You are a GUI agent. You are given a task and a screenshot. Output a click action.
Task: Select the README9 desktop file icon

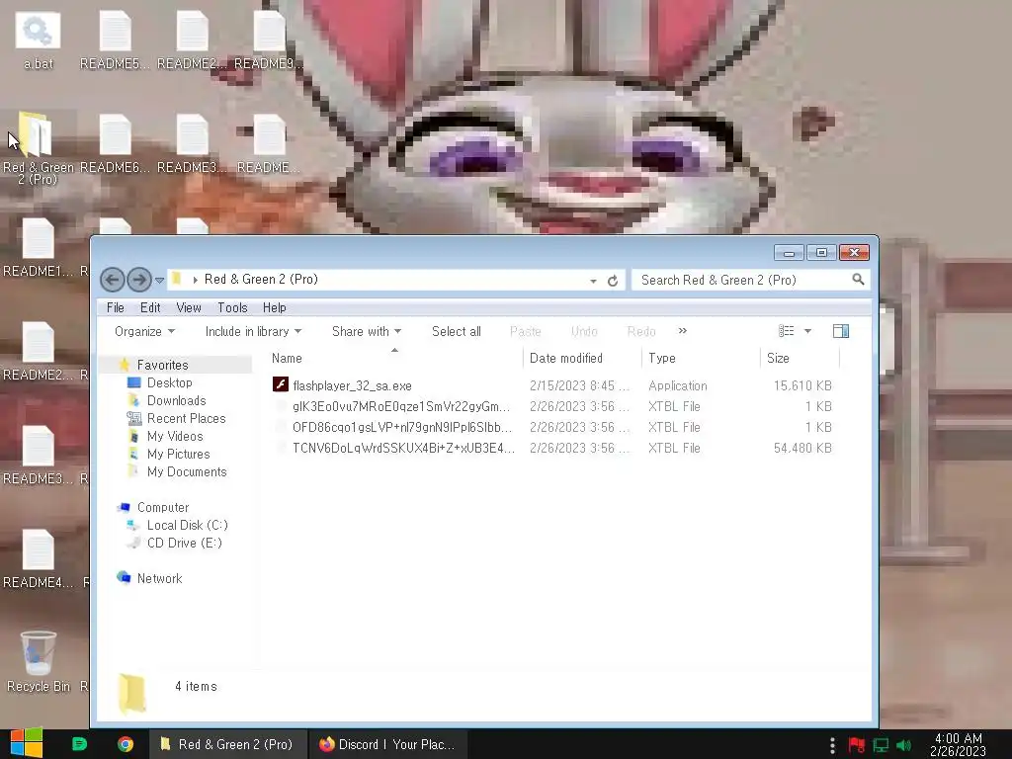269,41
